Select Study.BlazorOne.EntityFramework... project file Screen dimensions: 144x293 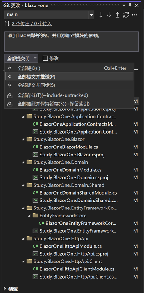point(78,231)
